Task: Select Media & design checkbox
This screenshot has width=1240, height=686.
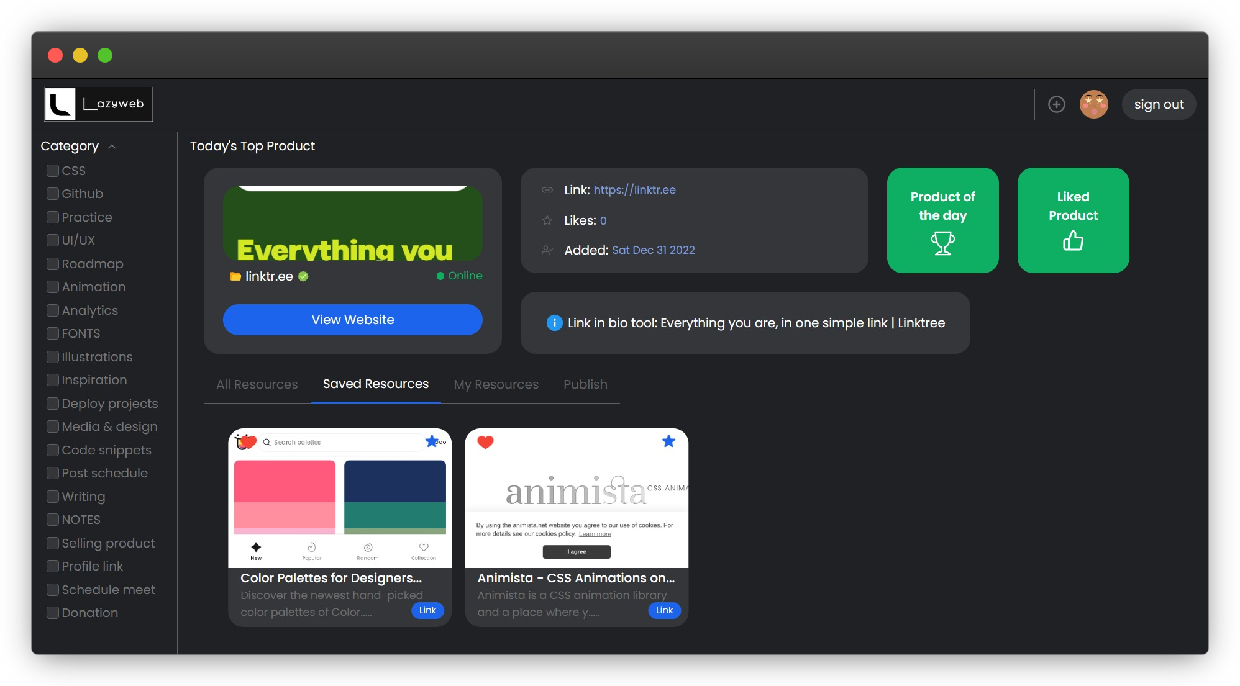Action: point(53,426)
